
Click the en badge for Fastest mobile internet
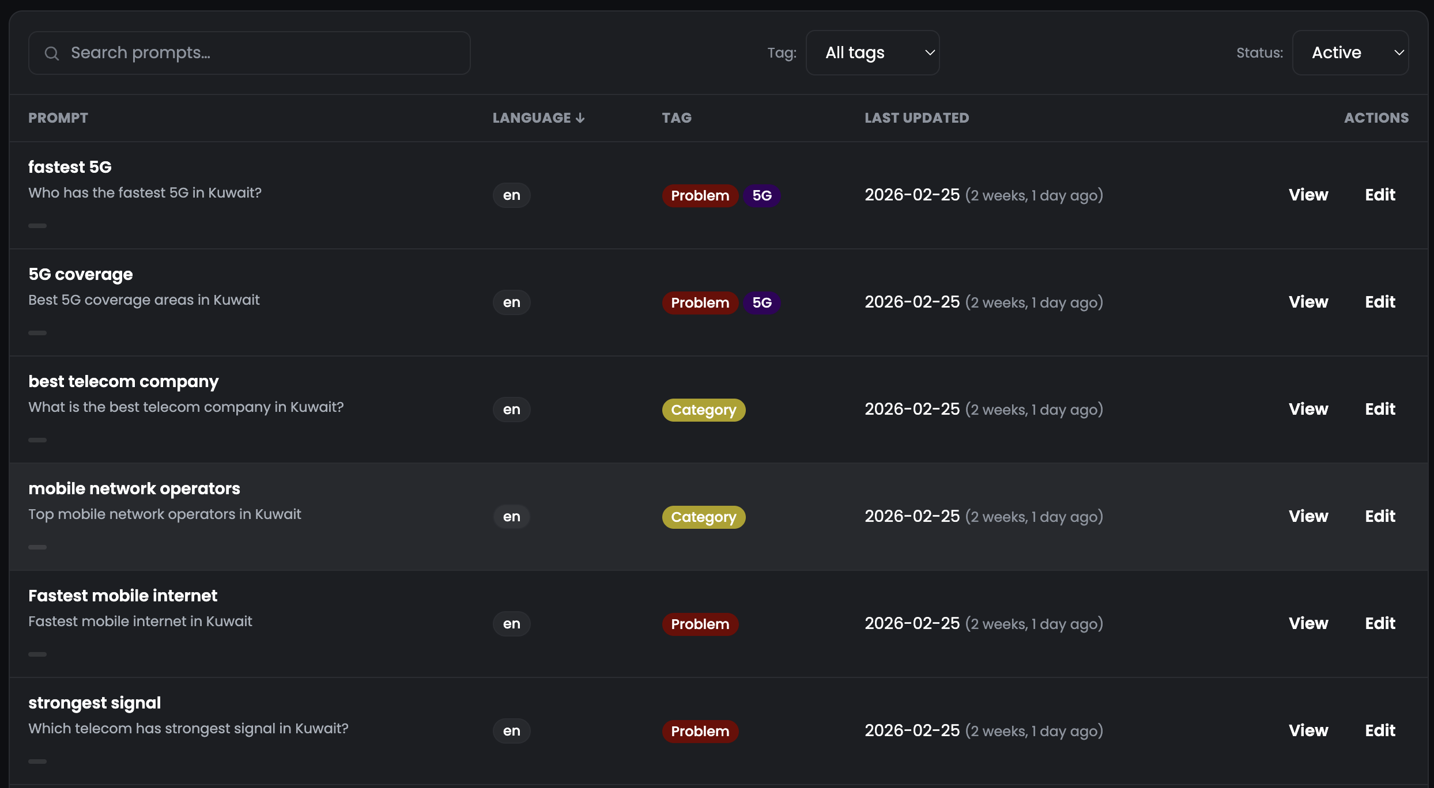[511, 624]
